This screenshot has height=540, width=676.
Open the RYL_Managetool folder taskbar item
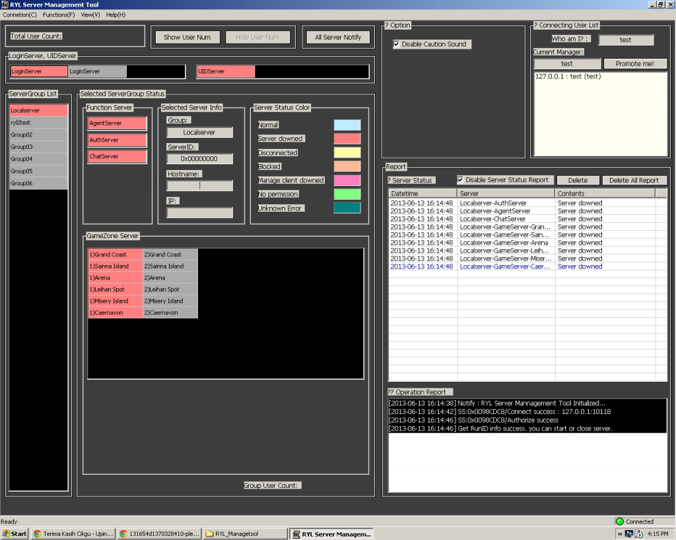(x=244, y=533)
